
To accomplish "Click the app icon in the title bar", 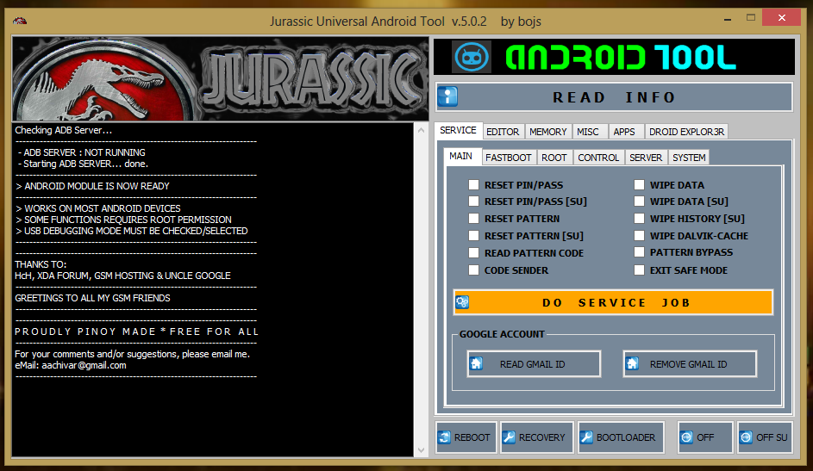I will click(20, 21).
